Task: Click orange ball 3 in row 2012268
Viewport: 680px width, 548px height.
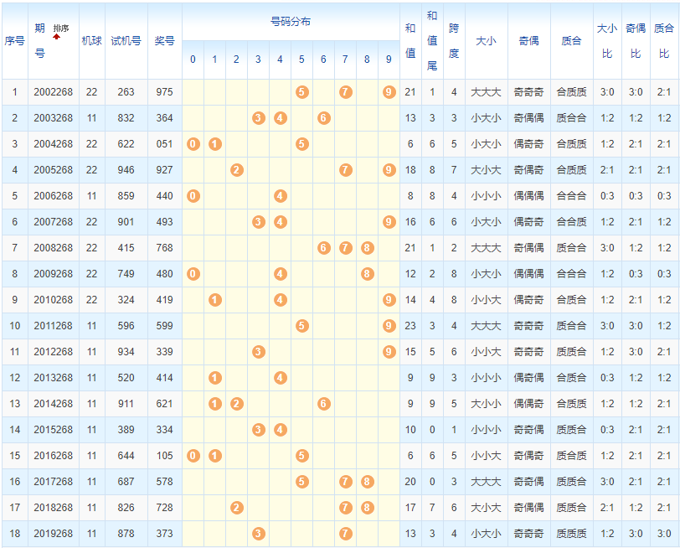Action: point(258,352)
